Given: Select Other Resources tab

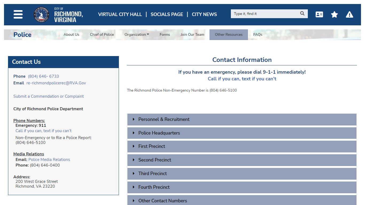Looking at the screenshot, I should (x=229, y=34).
